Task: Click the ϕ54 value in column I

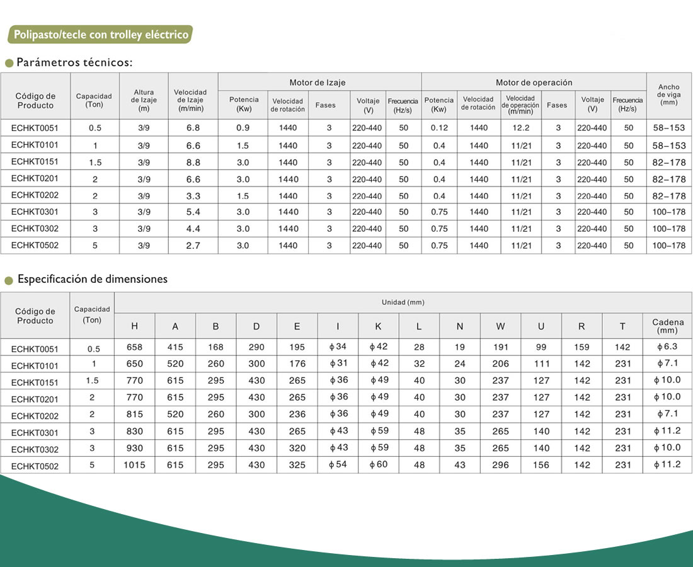Action: (x=338, y=464)
